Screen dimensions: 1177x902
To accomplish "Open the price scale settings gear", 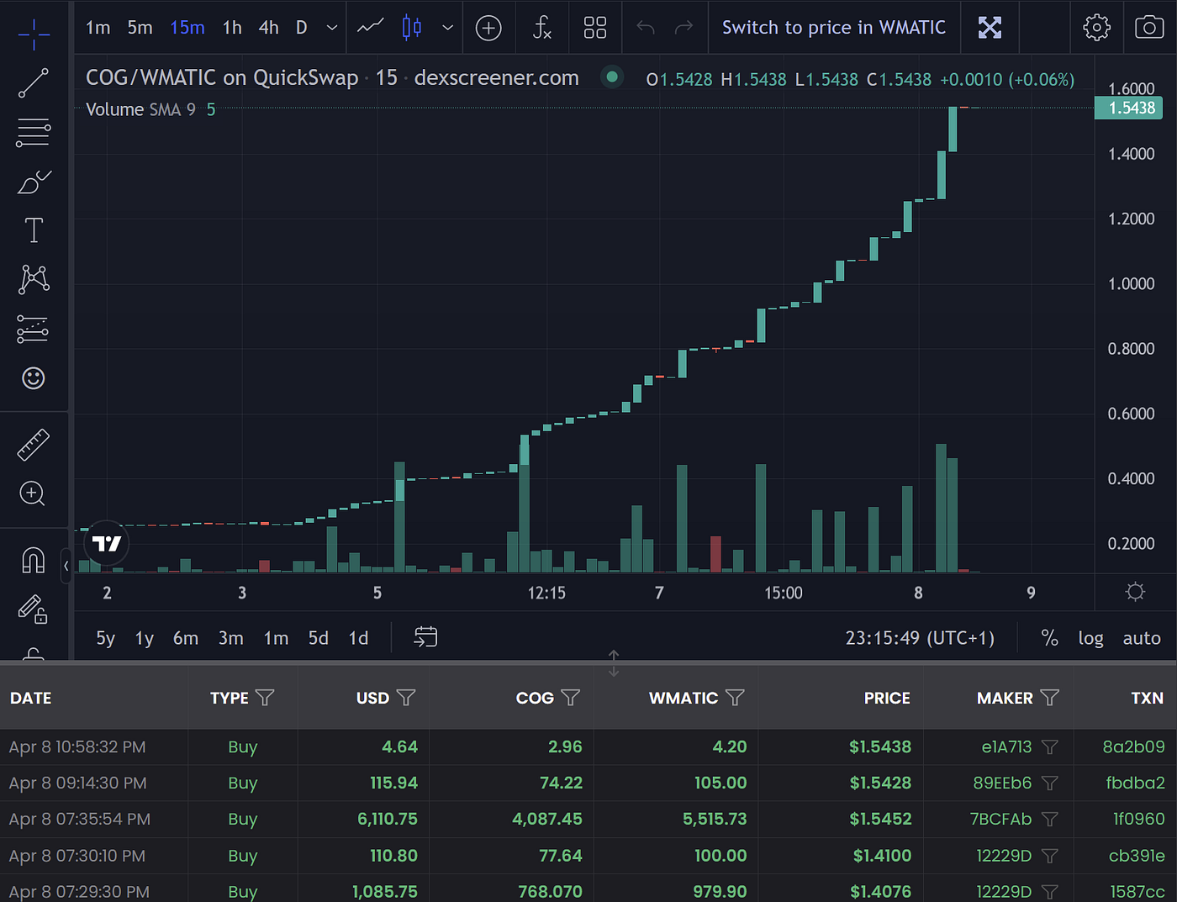I will pyautogui.click(x=1135, y=592).
